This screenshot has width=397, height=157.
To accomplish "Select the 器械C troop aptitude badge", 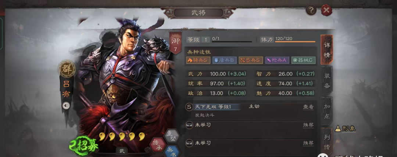I will coord(304,60).
